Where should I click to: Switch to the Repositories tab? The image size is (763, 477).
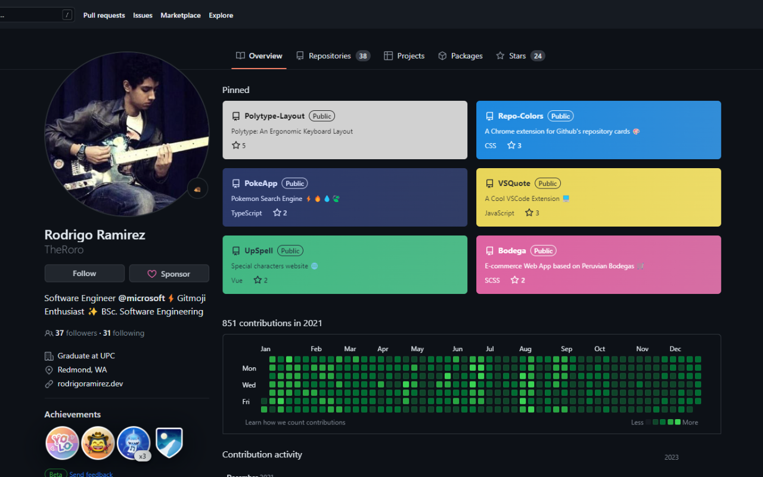tap(333, 56)
